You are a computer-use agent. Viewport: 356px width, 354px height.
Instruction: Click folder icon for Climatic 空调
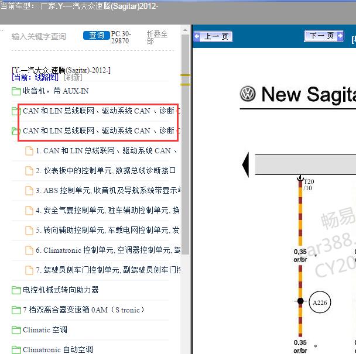[x=16, y=330]
